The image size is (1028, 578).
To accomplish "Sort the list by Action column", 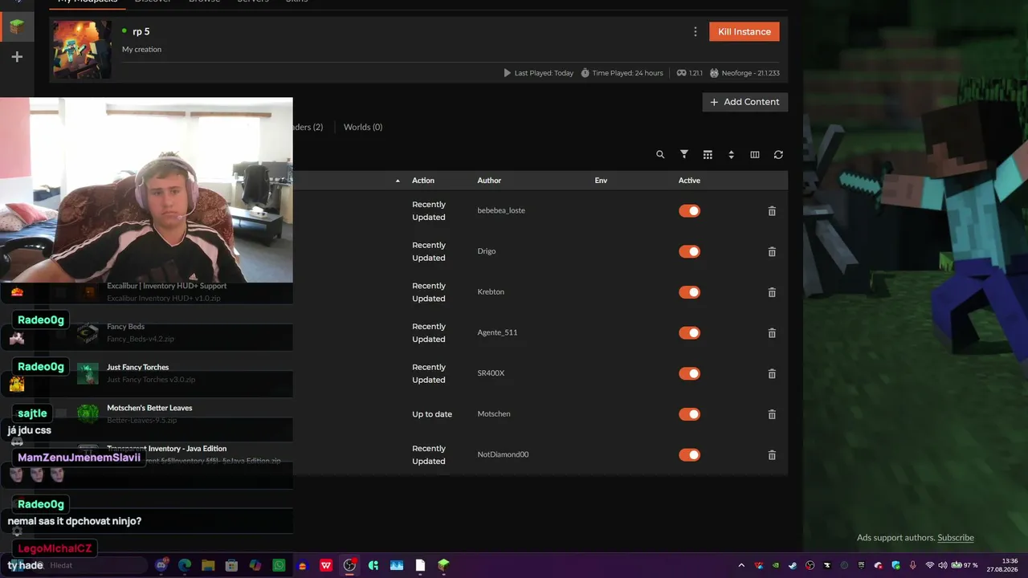I will tap(423, 181).
